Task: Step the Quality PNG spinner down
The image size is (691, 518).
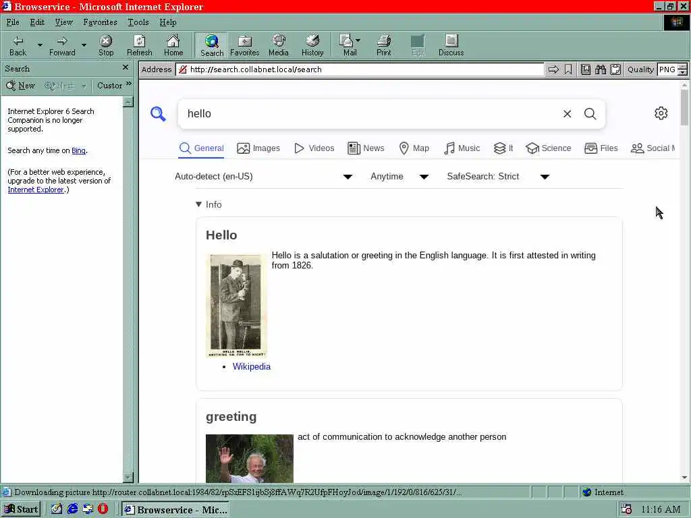Action: point(683,72)
